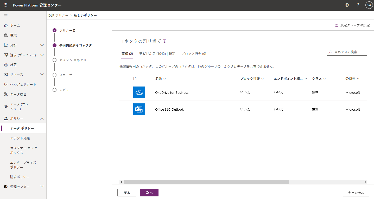Expand the リソース chevron

pyautogui.click(x=42, y=75)
